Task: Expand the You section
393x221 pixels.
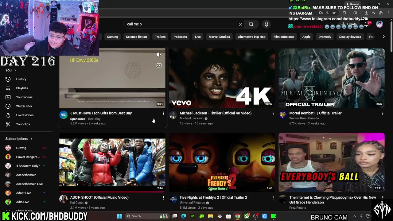Action: pyautogui.click(x=11, y=70)
